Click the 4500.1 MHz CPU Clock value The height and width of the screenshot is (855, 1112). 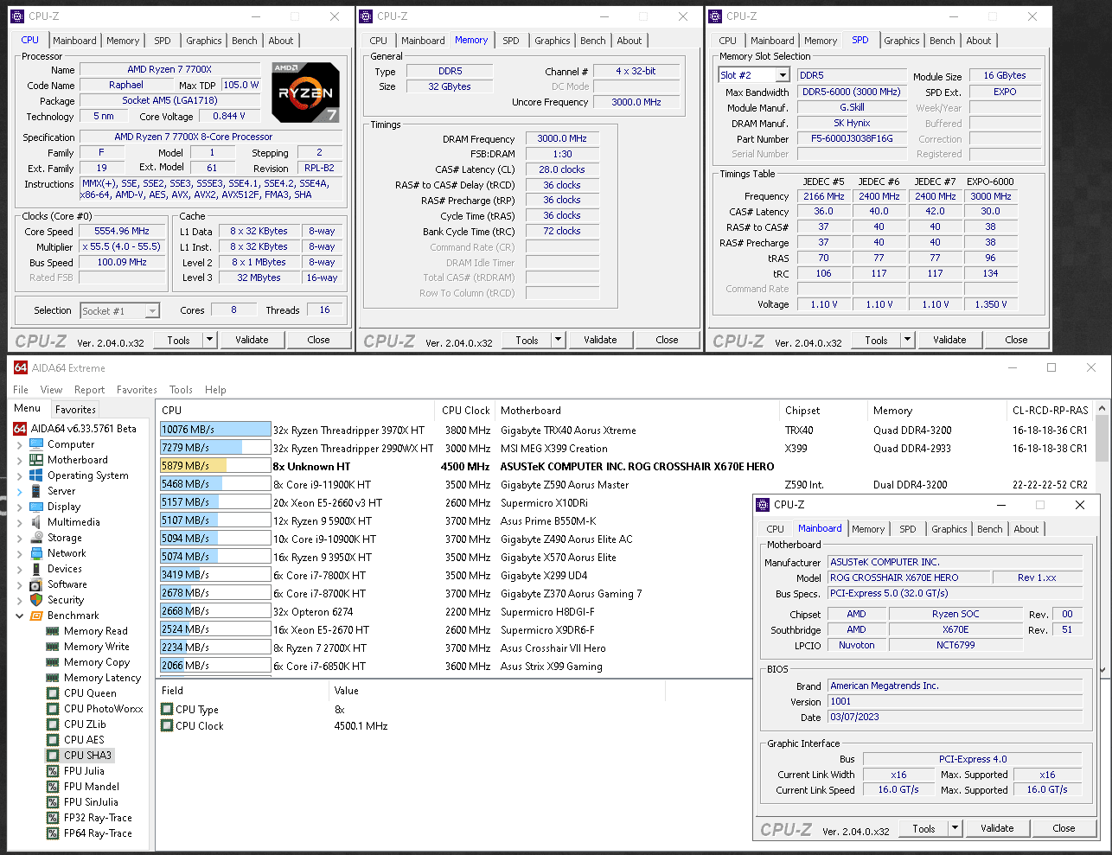point(361,726)
